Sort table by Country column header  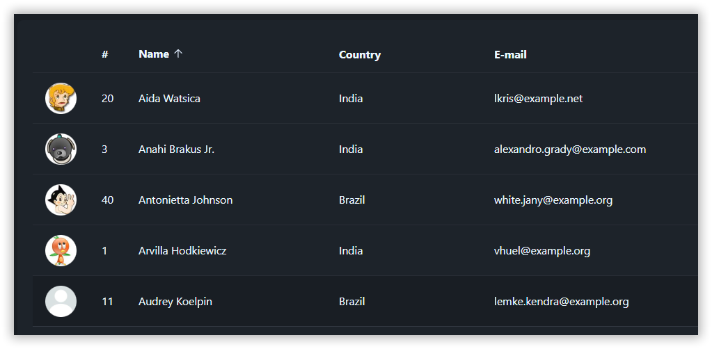(359, 55)
